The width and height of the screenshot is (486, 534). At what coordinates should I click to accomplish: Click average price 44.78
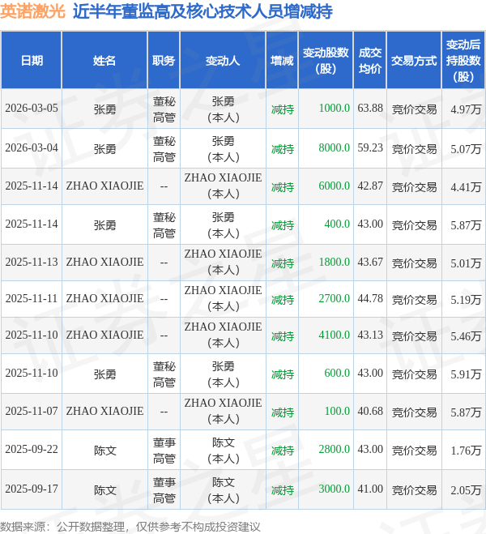click(x=370, y=299)
